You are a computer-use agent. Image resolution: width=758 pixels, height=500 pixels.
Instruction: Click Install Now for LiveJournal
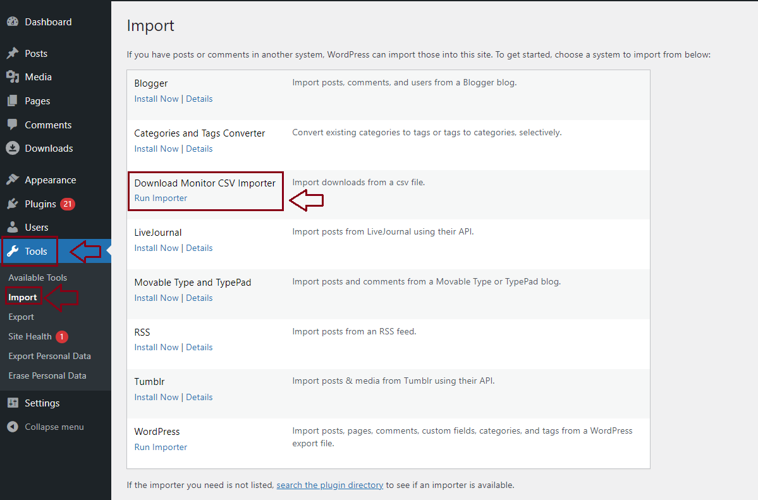coord(157,248)
